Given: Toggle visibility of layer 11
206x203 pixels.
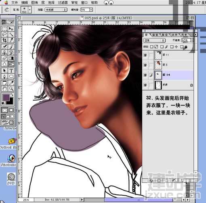Looking at the screenshot, I should [145, 55].
